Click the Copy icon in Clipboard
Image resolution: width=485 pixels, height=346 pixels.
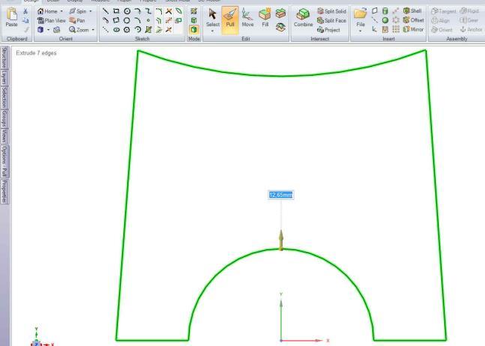coord(25,20)
